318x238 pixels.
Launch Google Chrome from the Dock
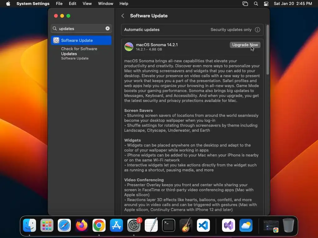(x=99, y=225)
